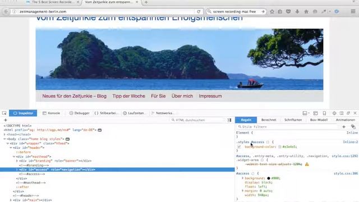This screenshot has height=202, width=359.
Task: Click the site info icon in the address bar
Action: tap(15, 11)
